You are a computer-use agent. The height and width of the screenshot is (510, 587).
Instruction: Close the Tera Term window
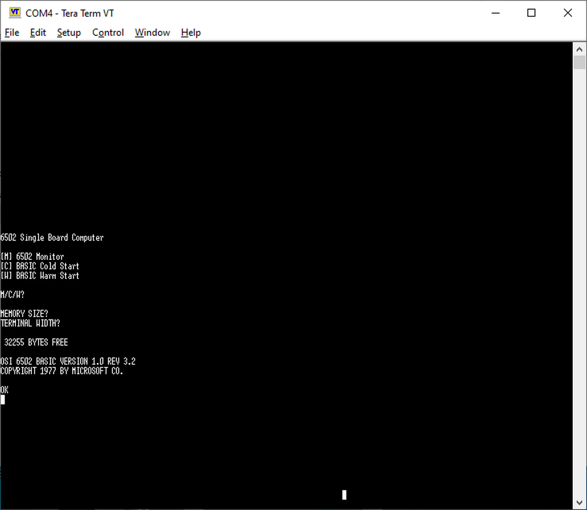coord(568,13)
